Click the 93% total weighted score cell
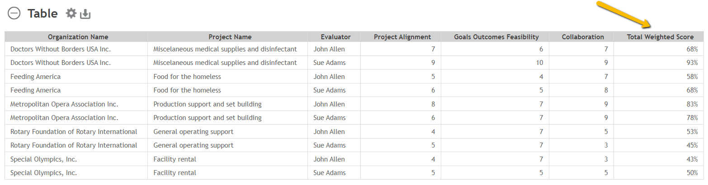The image size is (708, 185). tap(659, 63)
